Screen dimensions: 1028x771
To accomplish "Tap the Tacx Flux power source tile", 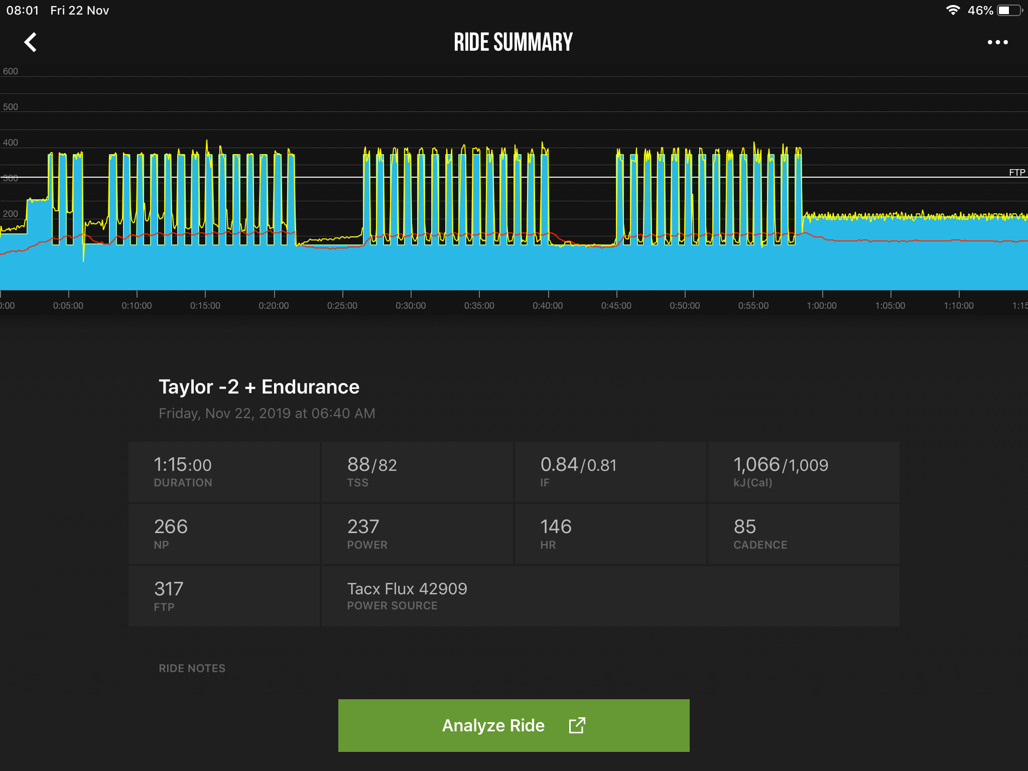I will coord(610,596).
